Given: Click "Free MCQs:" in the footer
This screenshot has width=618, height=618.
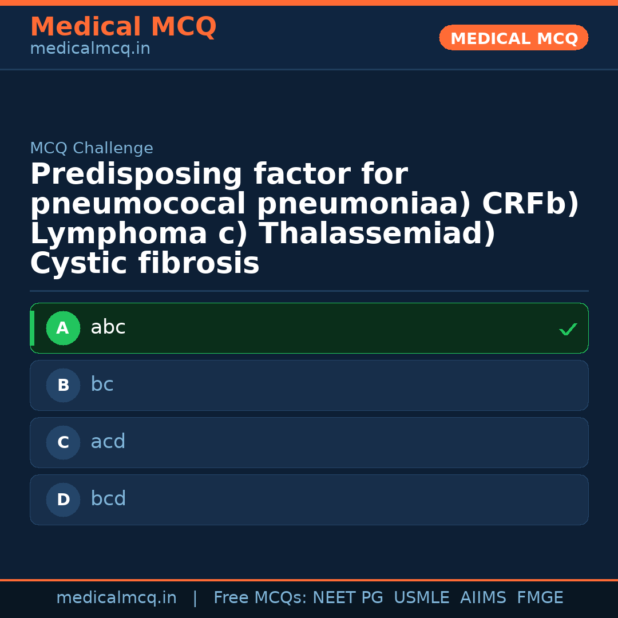Looking at the screenshot, I should click(260, 598).
